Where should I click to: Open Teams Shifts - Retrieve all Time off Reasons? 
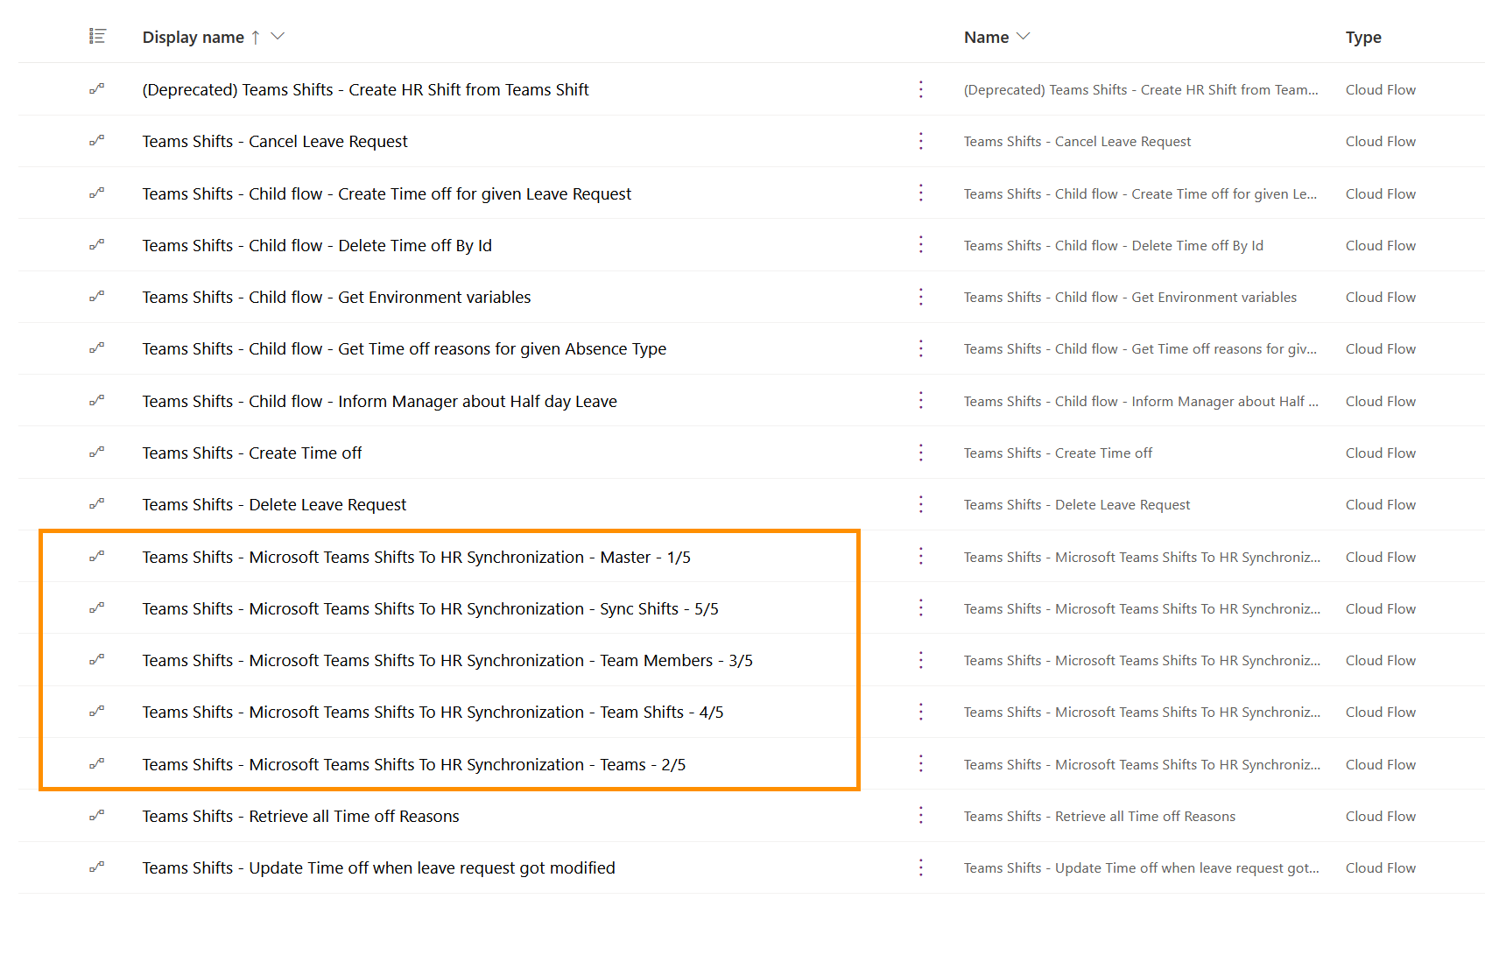(300, 816)
